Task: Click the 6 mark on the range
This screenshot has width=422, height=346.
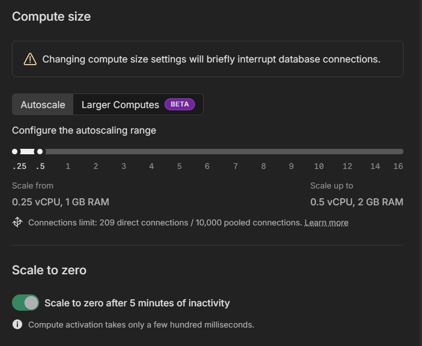Action: tap(207, 166)
